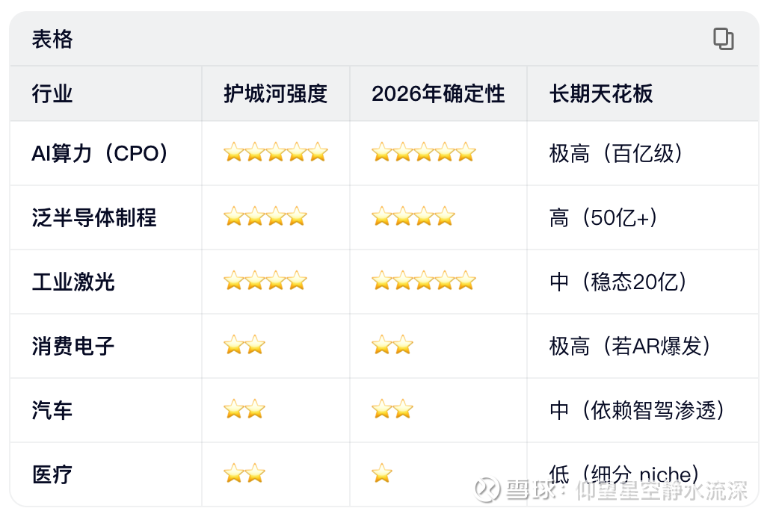This screenshot has height=514, width=770.
Task: Select the 泛半导体制程 row label
Action: coord(94,218)
